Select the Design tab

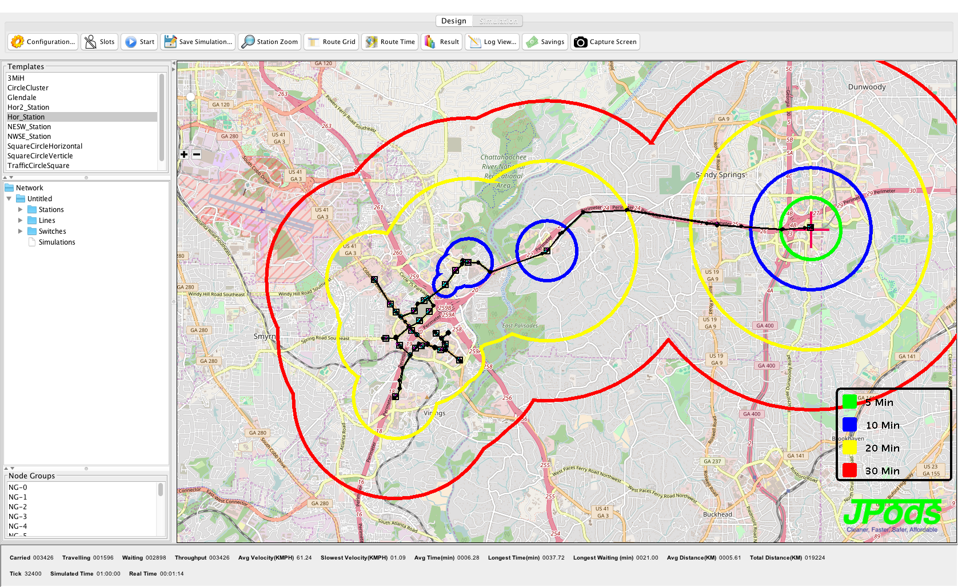(454, 21)
